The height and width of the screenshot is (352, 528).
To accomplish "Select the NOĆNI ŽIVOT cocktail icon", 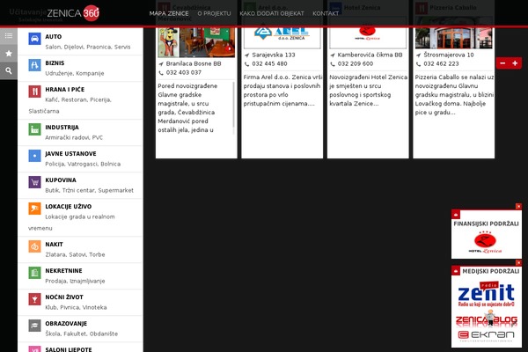I will pyautogui.click(x=34, y=299).
